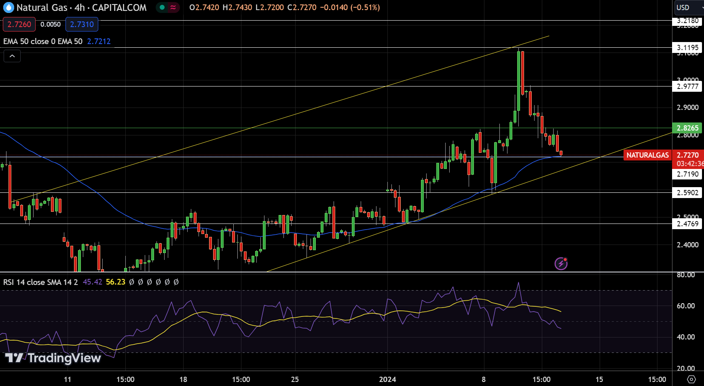Click the 80.00 RSI axis label
The image size is (704, 386).
point(686,275)
